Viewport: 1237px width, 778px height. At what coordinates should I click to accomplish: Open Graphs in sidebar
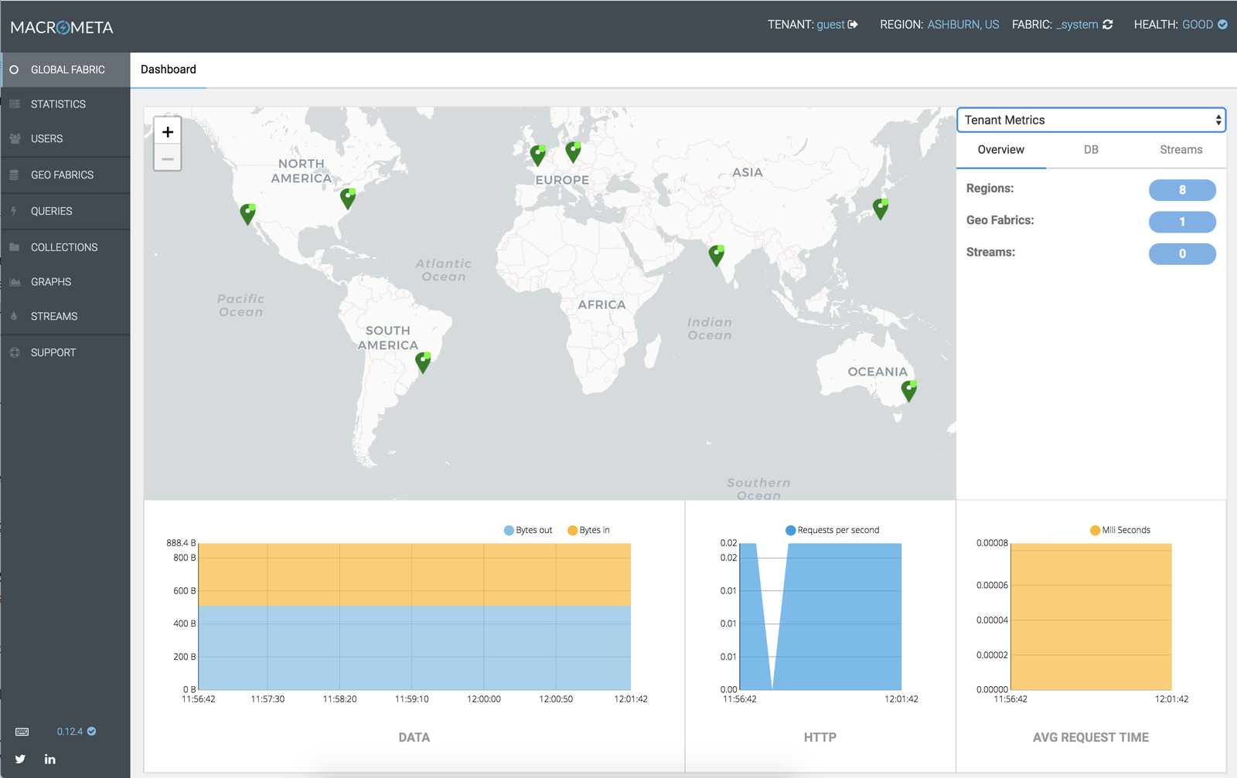click(x=66, y=282)
